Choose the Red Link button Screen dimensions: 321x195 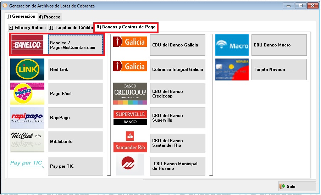75,69
